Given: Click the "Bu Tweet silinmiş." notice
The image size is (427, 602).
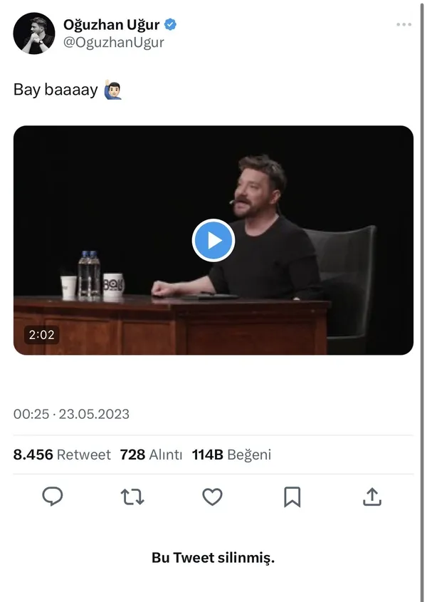Looking at the screenshot, I should (213, 558).
